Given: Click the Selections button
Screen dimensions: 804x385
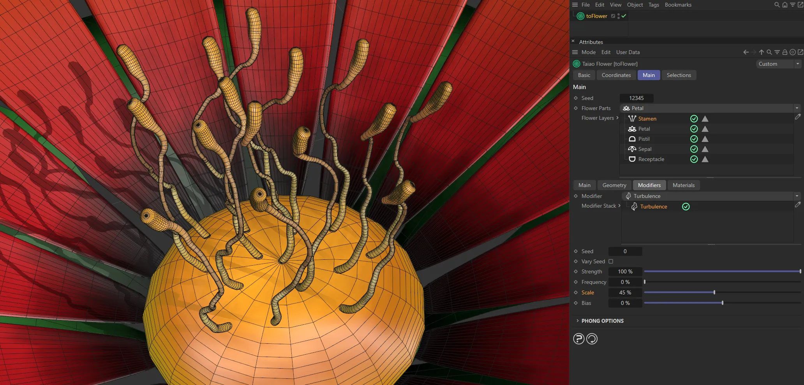Looking at the screenshot, I should (679, 75).
